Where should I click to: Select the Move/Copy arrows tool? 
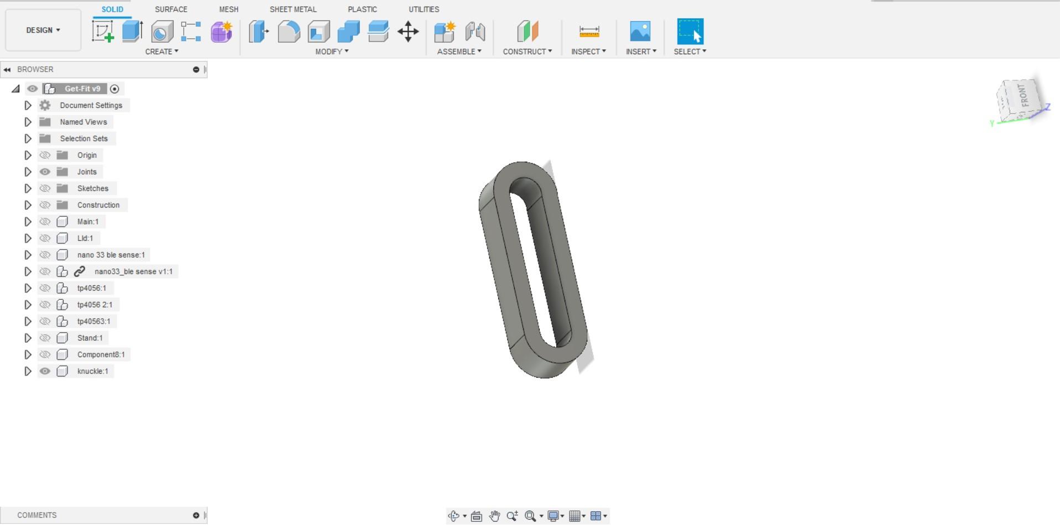point(408,31)
